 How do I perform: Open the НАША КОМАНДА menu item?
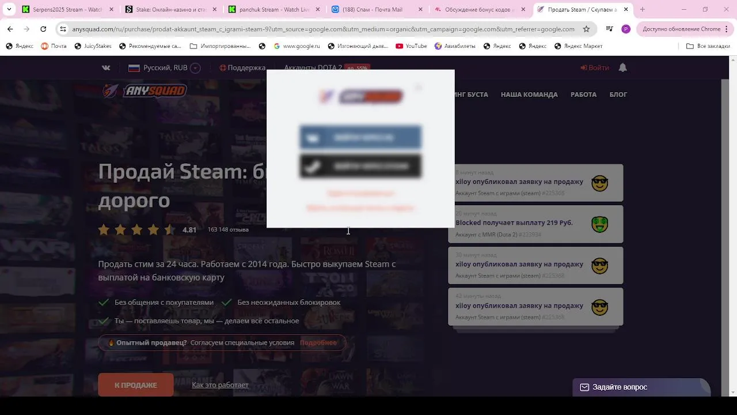[529, 95]
